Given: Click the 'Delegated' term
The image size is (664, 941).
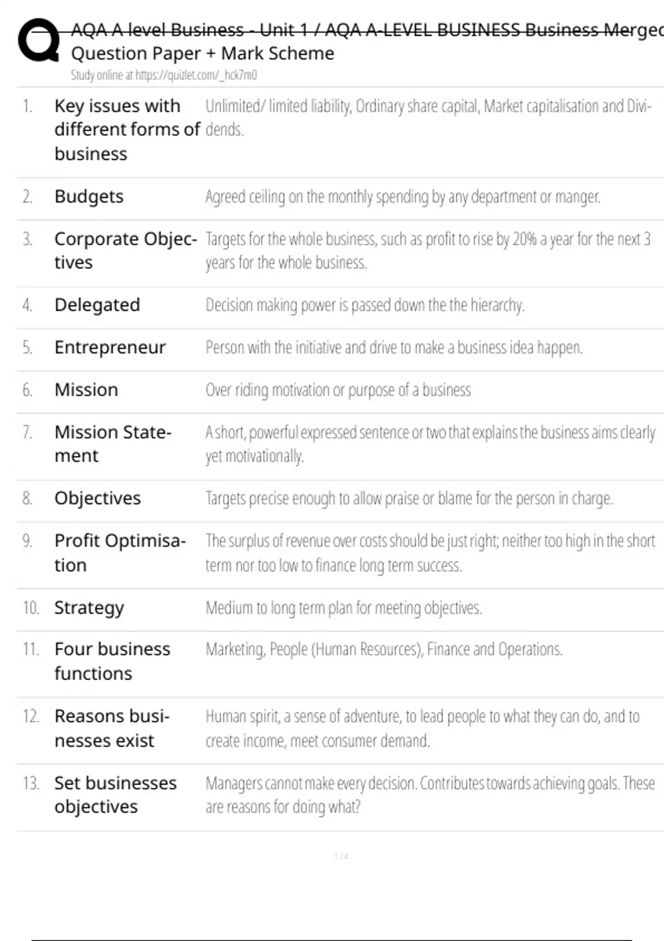Looking at the screenshot, I should [97, 305].
